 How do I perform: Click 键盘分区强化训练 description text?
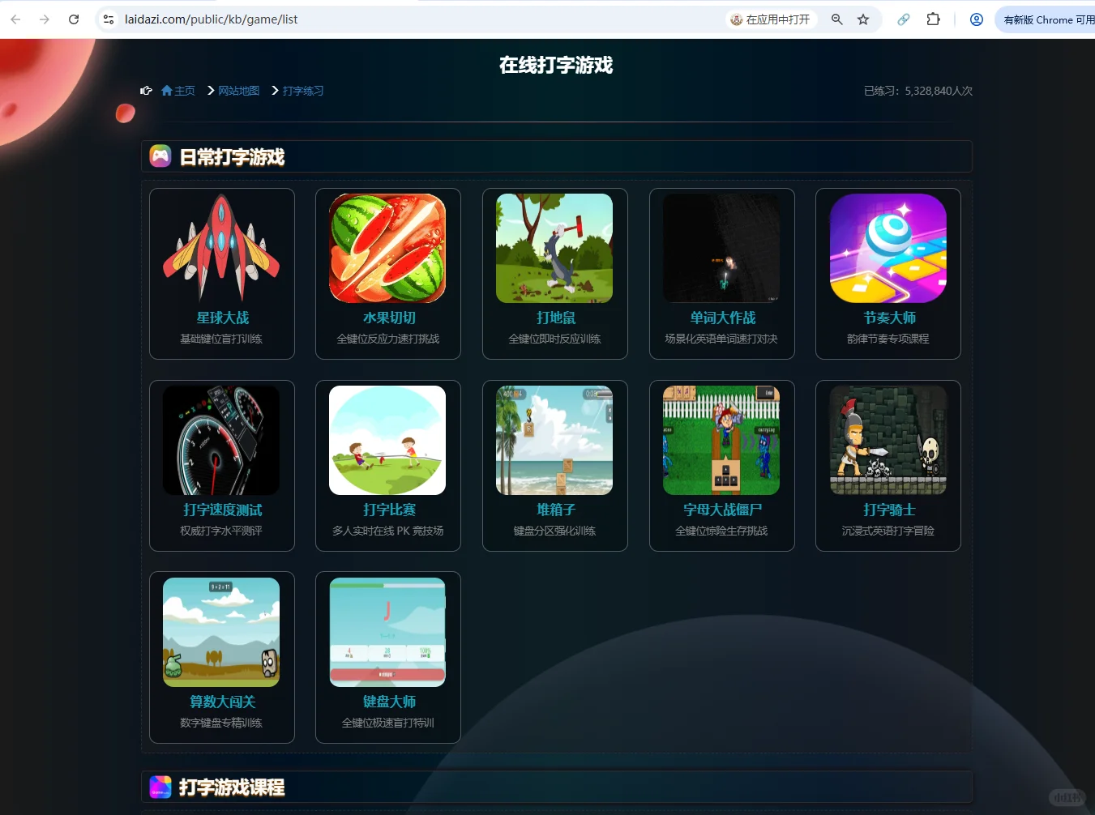555,531
